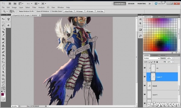This screenshot has height=108, width=181.
Task: Enable Zoom All Windows checkbox
Action: point(36,11)
